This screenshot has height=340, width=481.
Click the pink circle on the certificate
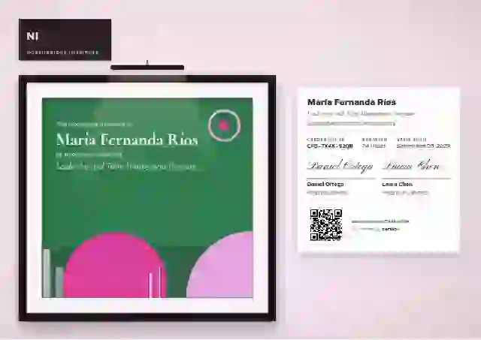coord(115,265)
